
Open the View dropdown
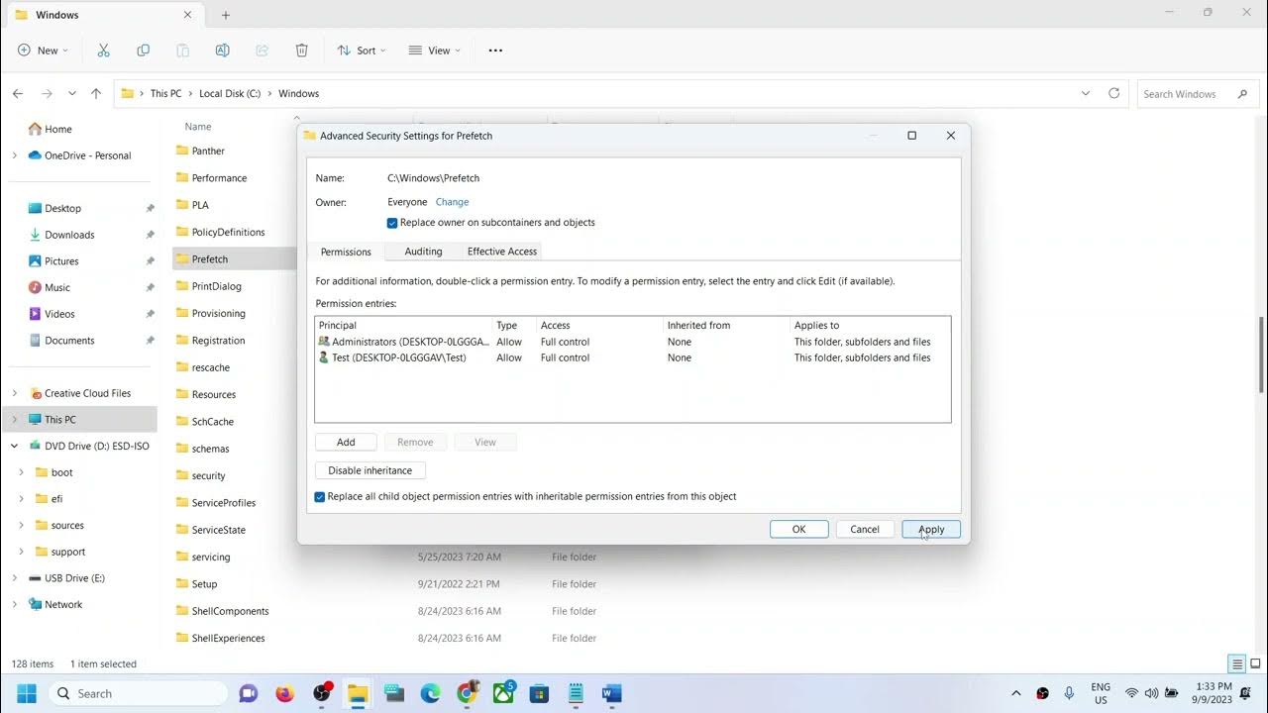(x=434, y=51)
